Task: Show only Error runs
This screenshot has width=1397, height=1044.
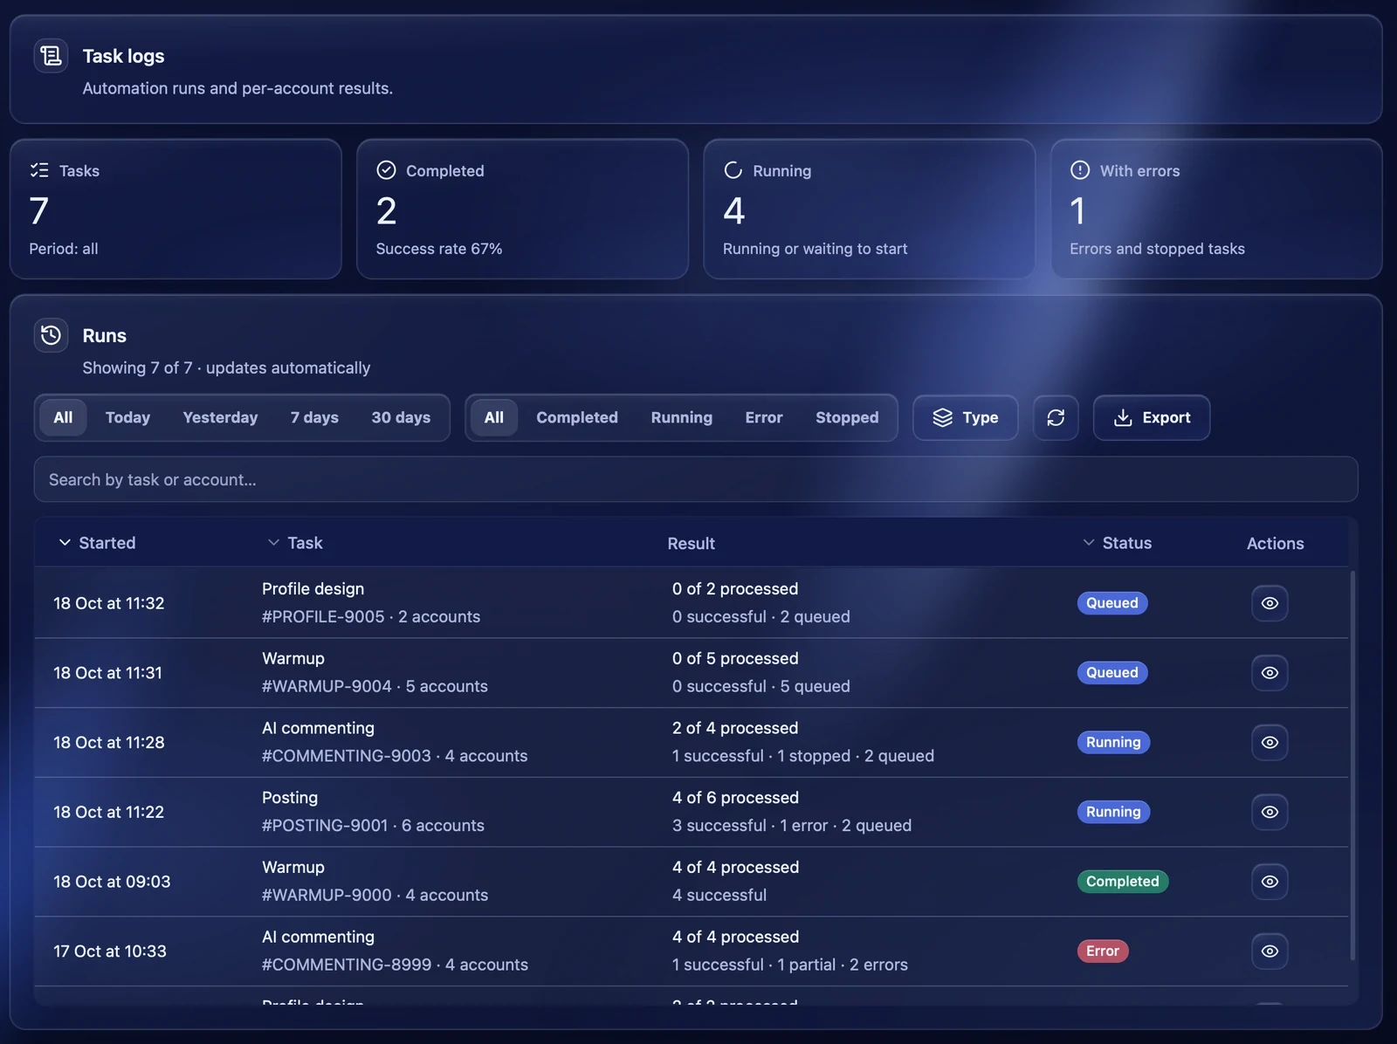Action: (x=764, y=418)
